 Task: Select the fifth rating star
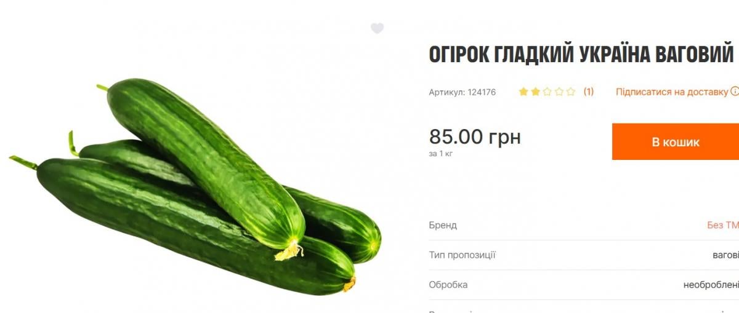click(570, 92)
